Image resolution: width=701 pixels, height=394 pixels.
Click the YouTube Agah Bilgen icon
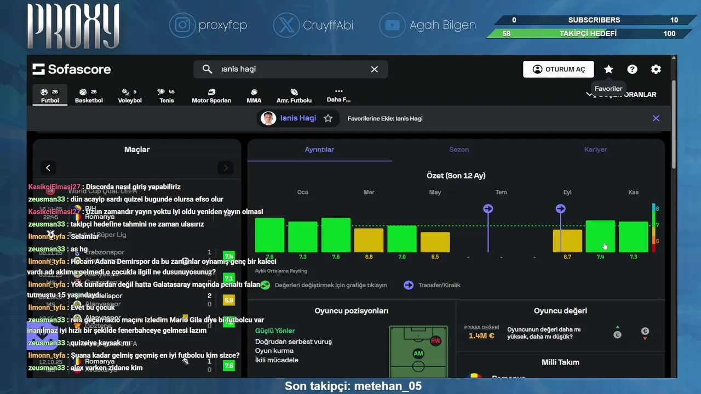pyautogui.click(x=392, y=25)
